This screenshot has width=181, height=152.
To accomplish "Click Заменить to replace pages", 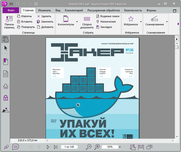I will click(x=45, y=22).
